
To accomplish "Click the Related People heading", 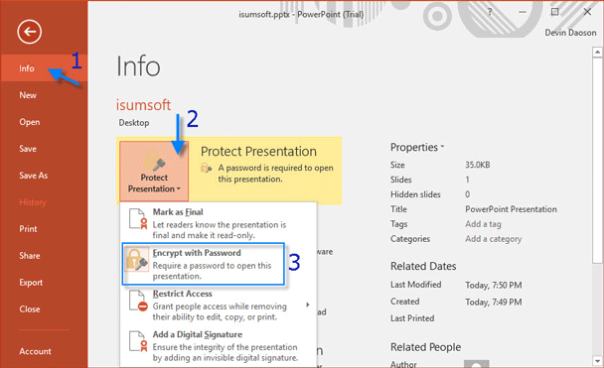I will pos(425,347).
